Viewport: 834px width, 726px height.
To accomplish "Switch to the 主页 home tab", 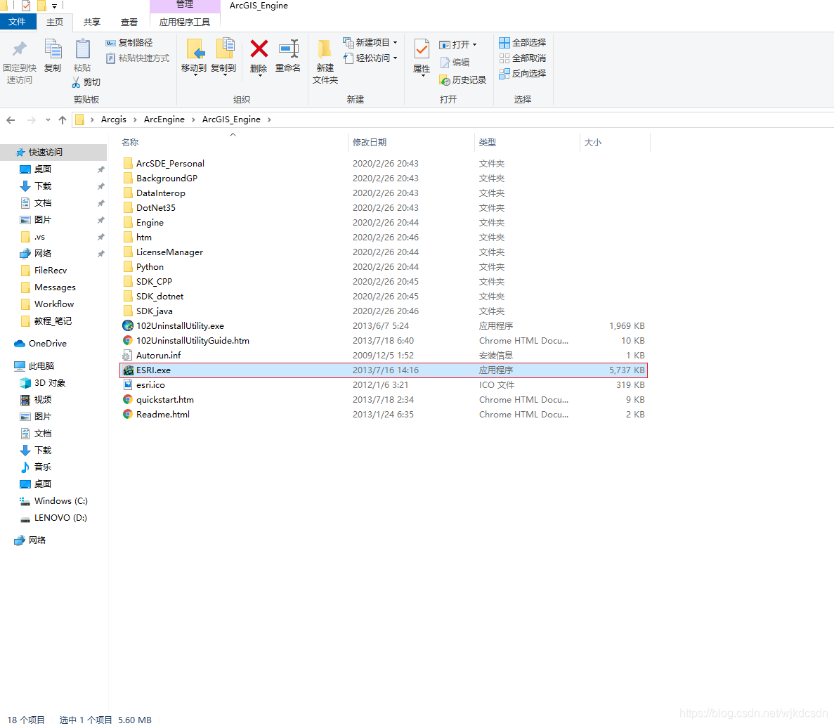I will tap(55, 22).
